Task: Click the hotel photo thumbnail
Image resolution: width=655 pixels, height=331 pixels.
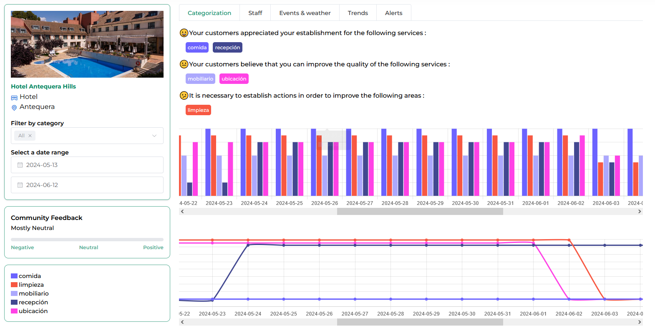Action: 87,44
